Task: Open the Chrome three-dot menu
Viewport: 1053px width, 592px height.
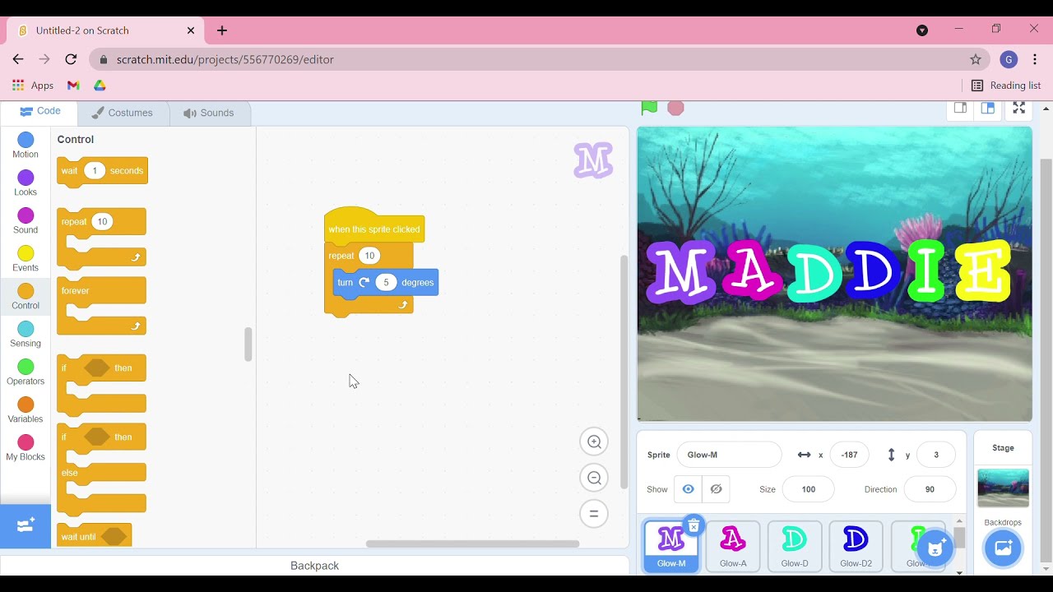Action: 1035,59
